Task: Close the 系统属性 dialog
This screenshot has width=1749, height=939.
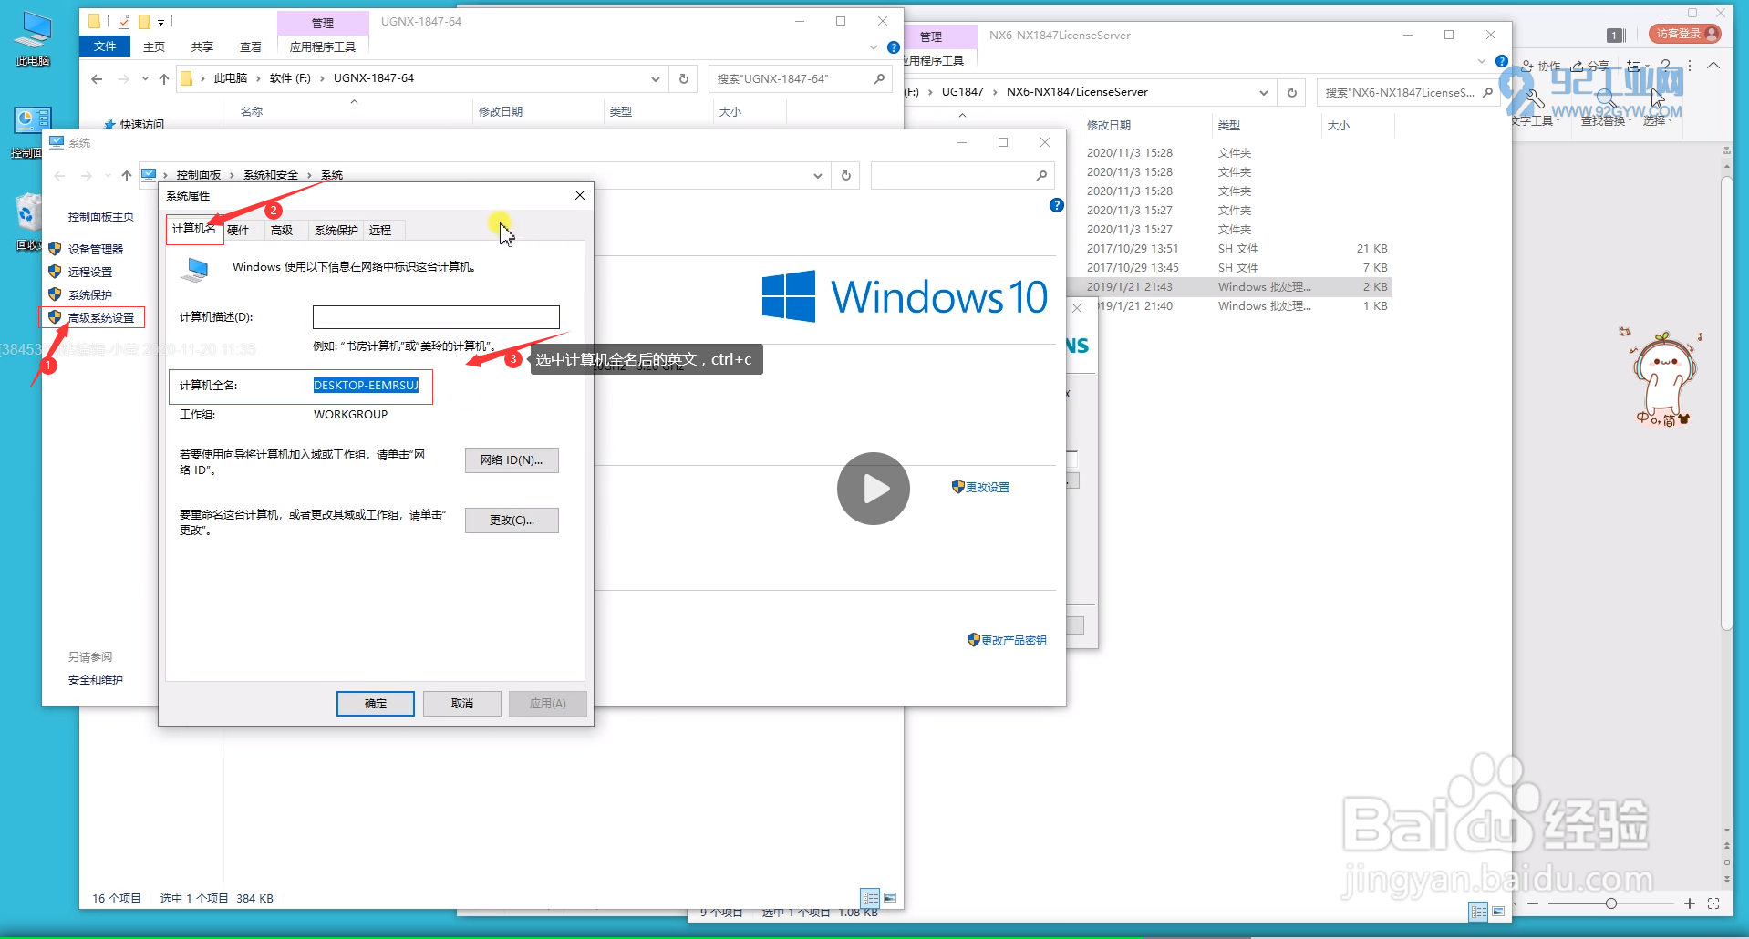Action: pyautogui.click(x=580, y=195)
